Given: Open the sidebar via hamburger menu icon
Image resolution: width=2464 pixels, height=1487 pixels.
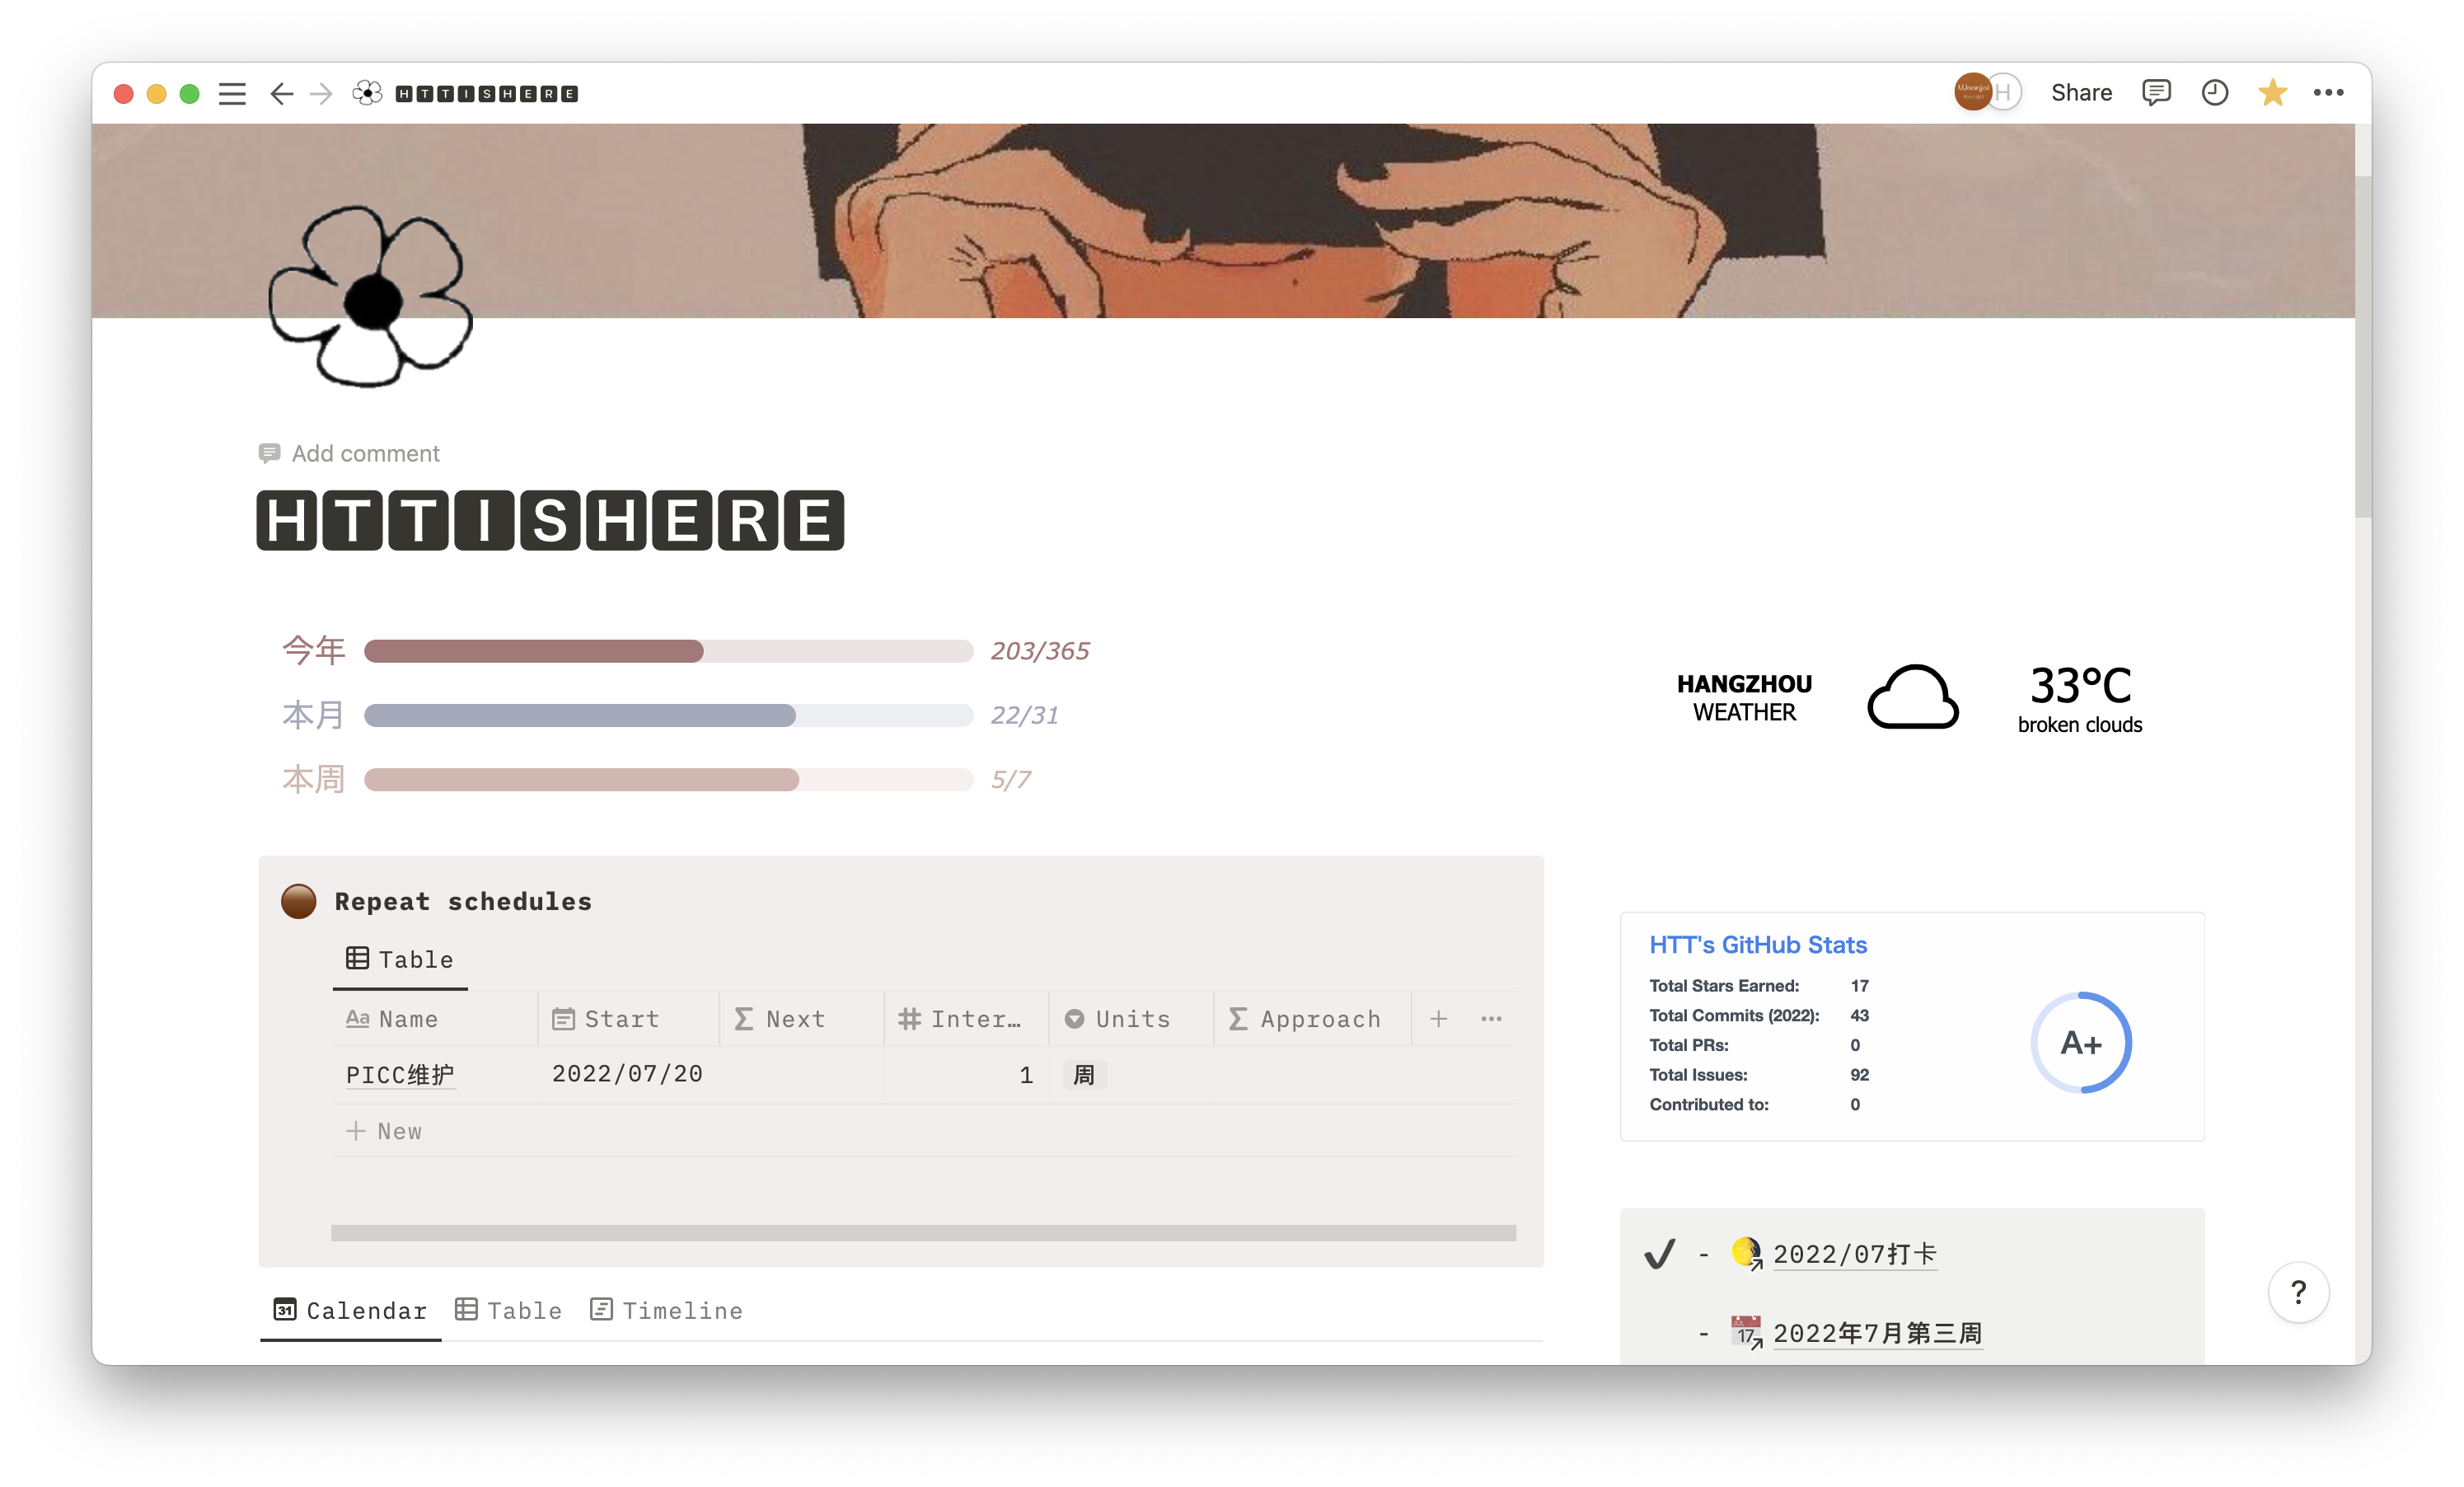Looking at the screenshot, I should click(x=231, y=93).
